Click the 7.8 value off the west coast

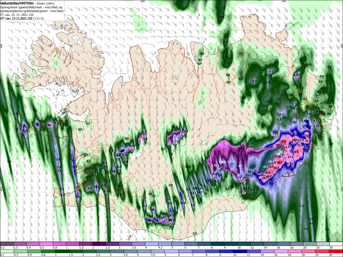pyautogui.click(x=58, y=160)
